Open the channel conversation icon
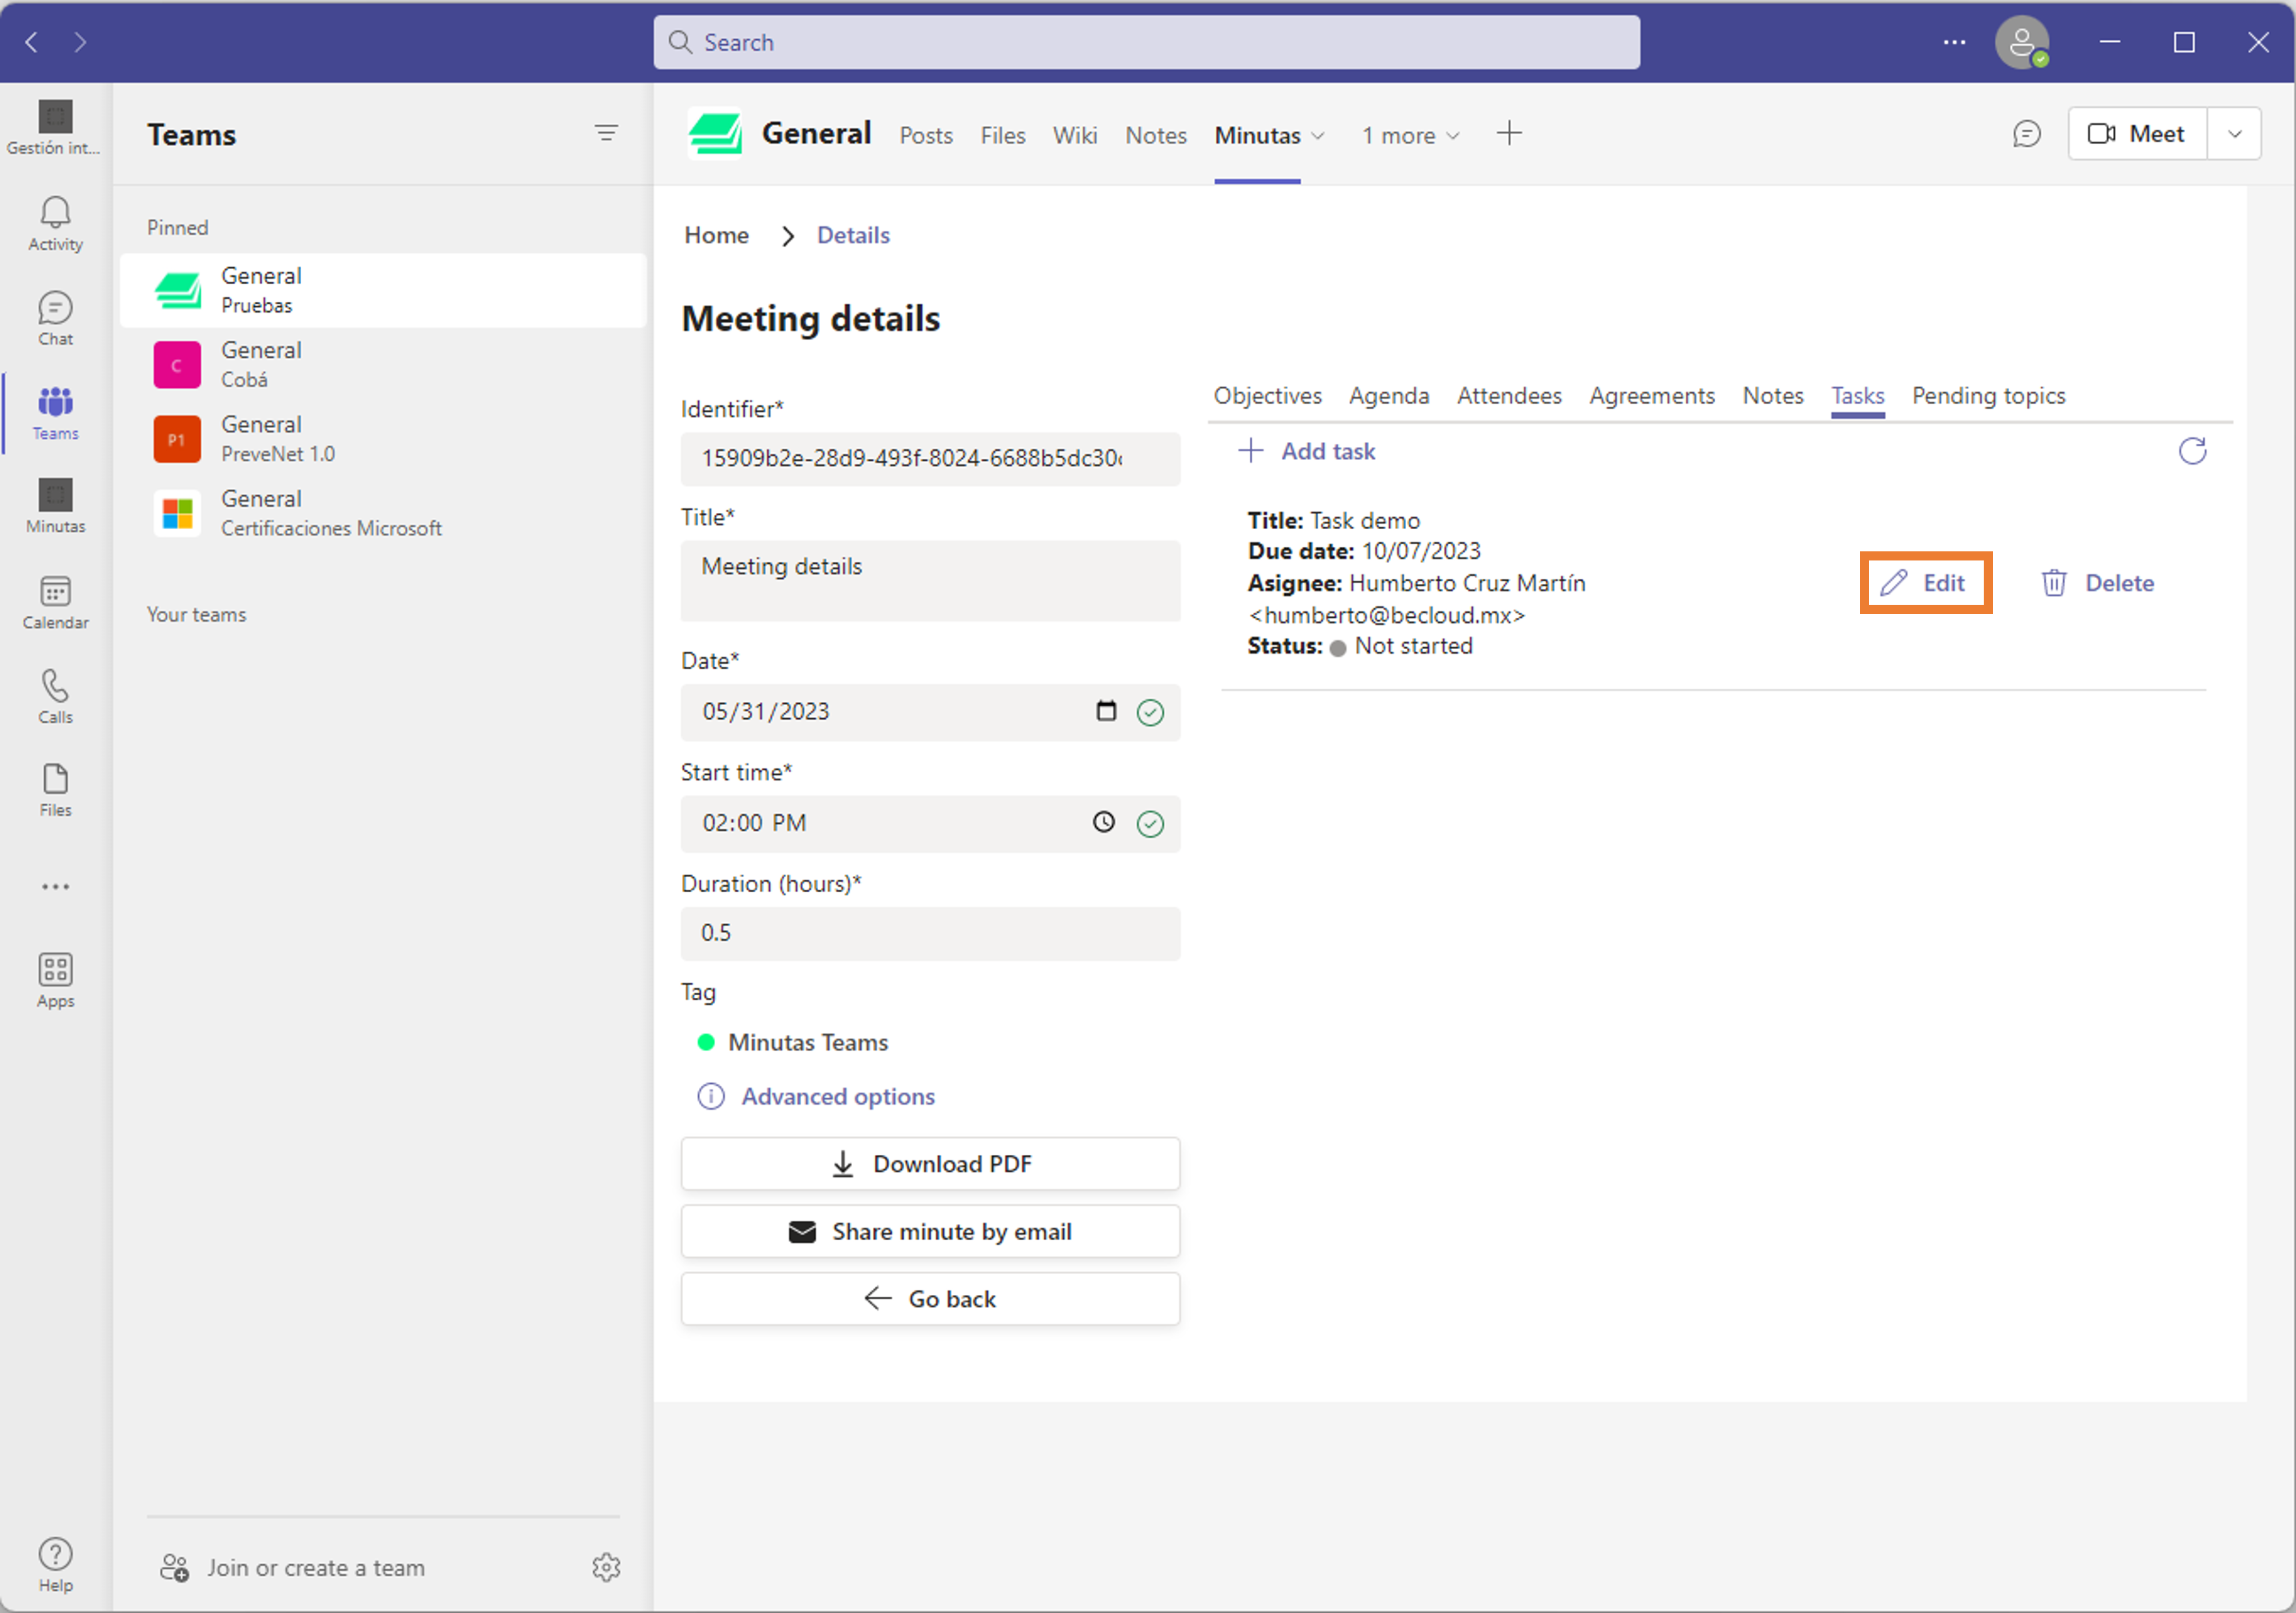This screenshot has height=1613, width=2296. coord(2026,134)
